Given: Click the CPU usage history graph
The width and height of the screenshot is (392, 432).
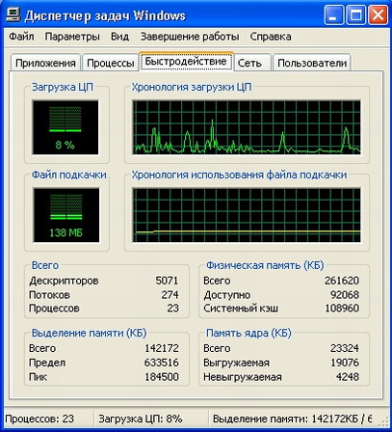Looking at the screenshot, I should pos(247,127).
